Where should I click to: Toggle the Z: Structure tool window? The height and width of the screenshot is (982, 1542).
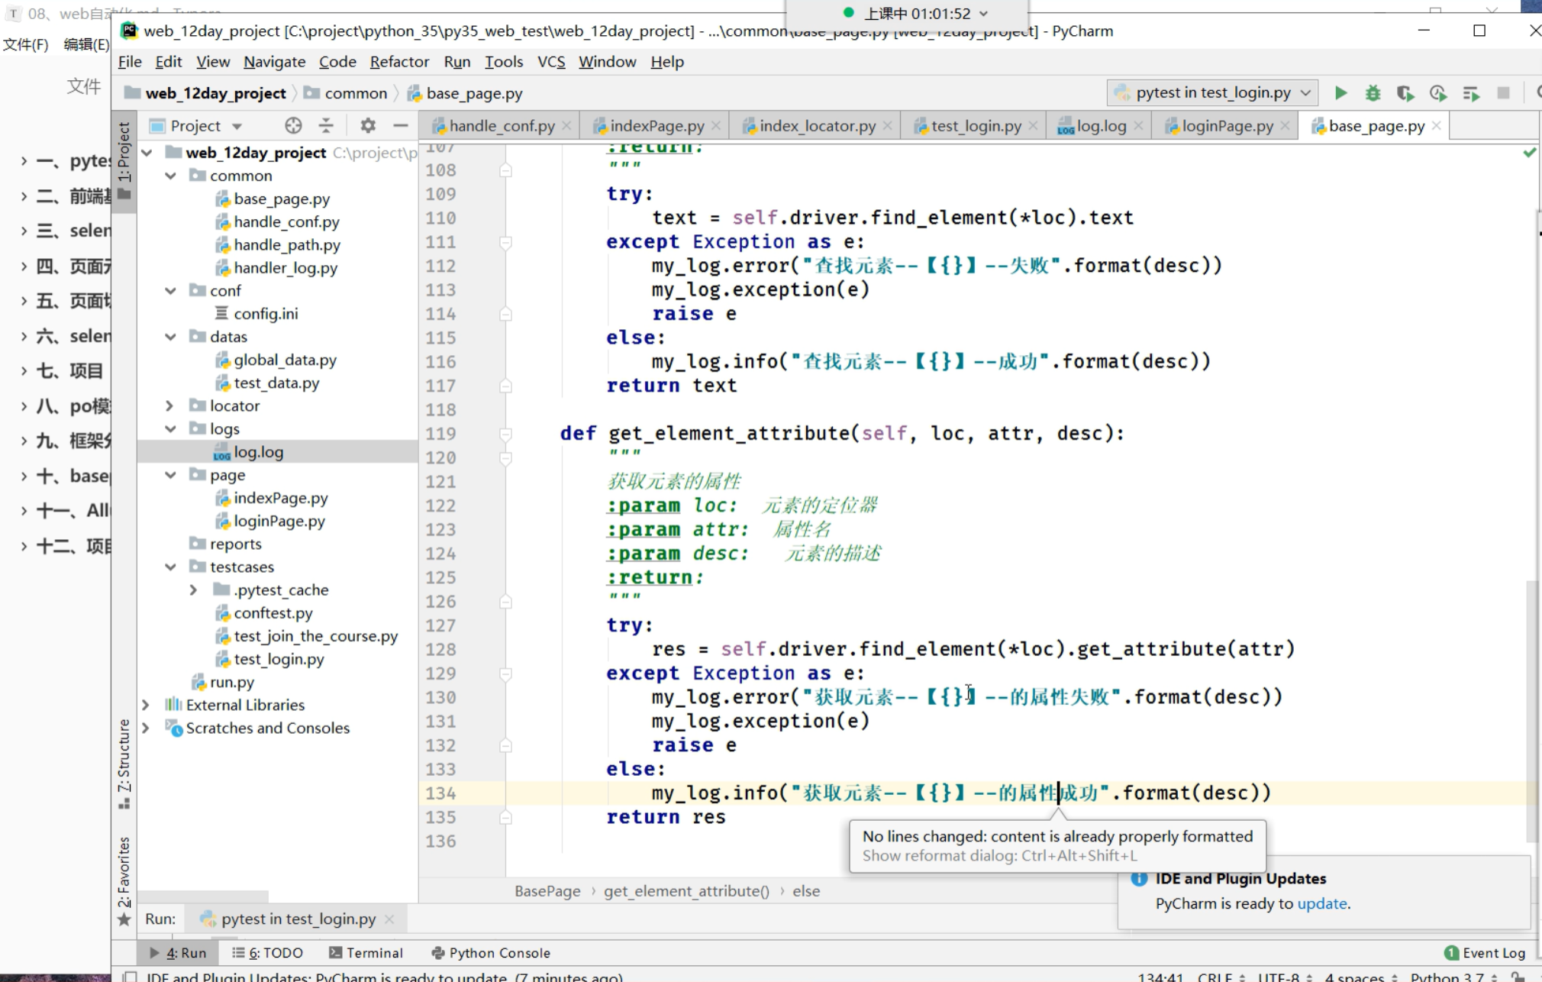[x=124, y=756]
